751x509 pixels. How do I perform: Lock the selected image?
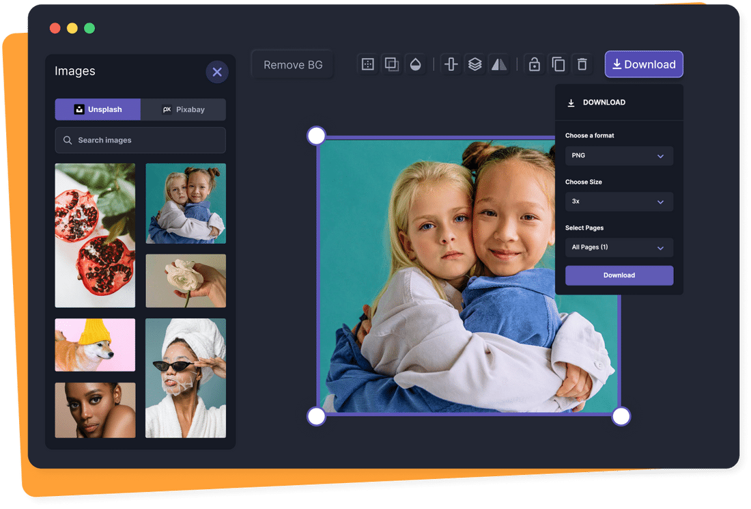click(535, 64)
